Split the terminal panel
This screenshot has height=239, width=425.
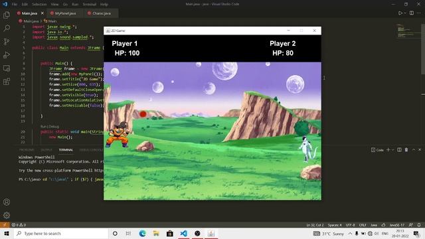pyautogui.click(x=399, y=149)
